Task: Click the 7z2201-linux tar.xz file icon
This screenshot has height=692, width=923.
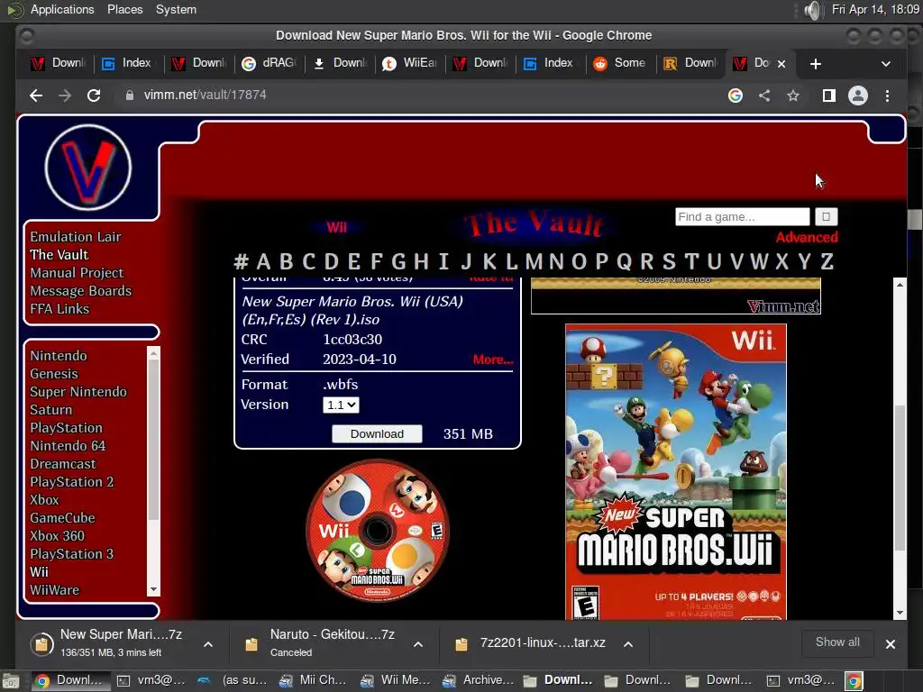Action: [461, 644]
